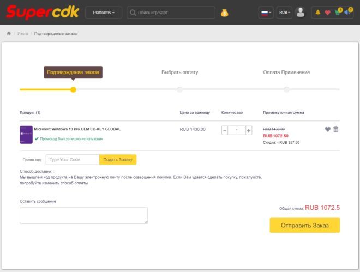Open wishlist heart icon in header
This screenshot has width=360, height=272.
(x=328, y=13)
